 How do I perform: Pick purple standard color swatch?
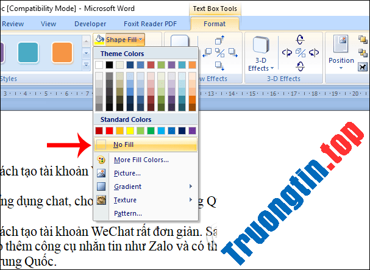(x=193, y=130)
